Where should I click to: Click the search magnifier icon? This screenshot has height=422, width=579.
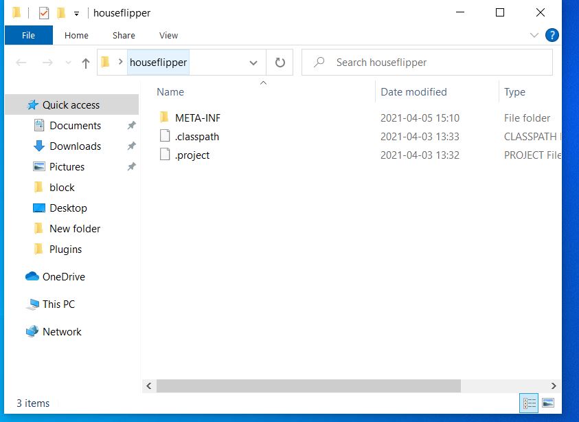pos(319,62)
